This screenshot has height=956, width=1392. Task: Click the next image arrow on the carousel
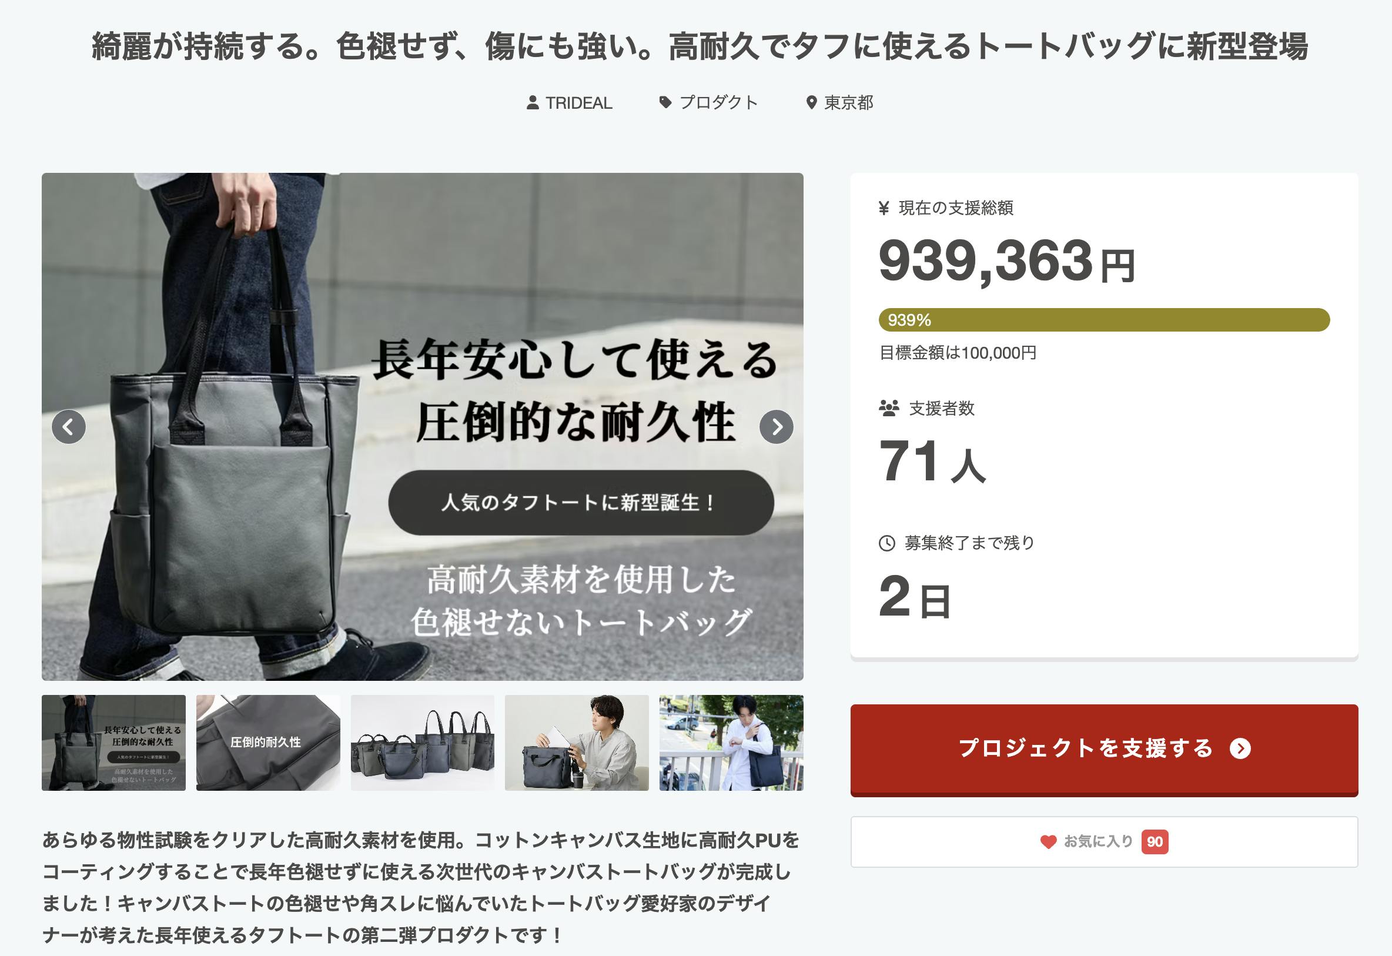pos(777,427)
